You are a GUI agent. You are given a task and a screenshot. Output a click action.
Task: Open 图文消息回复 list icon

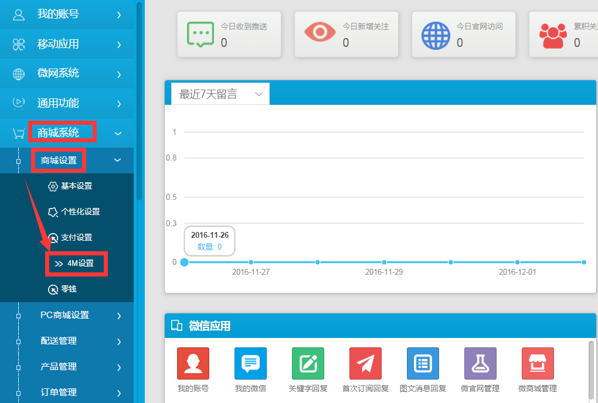coord(423,363)
